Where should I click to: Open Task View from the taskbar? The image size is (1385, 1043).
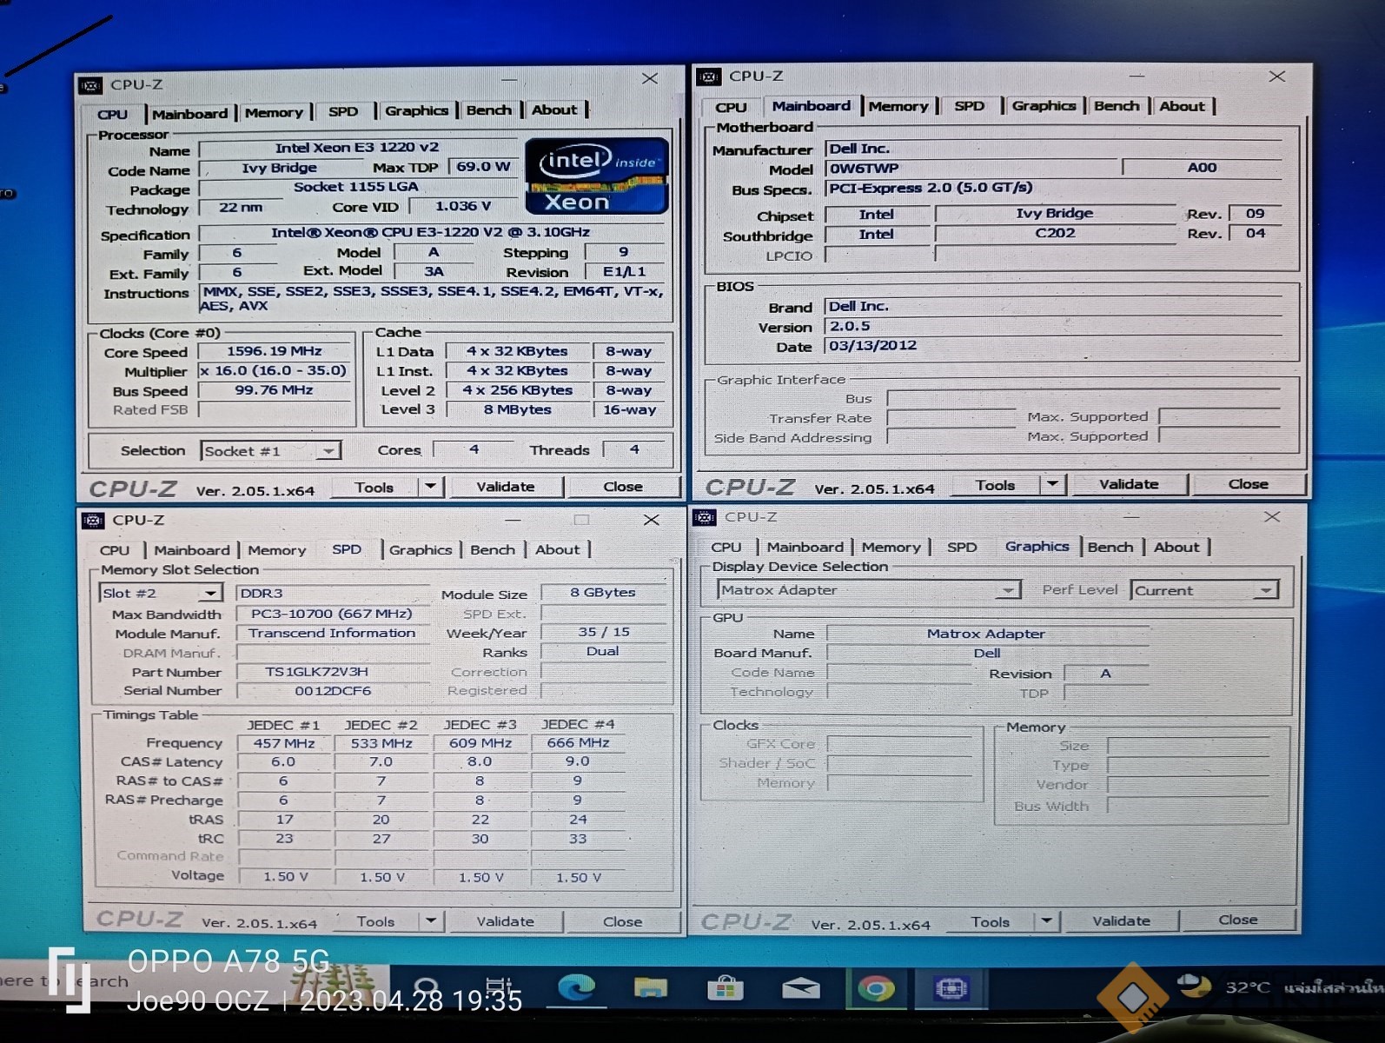click(x=500, y=987)
